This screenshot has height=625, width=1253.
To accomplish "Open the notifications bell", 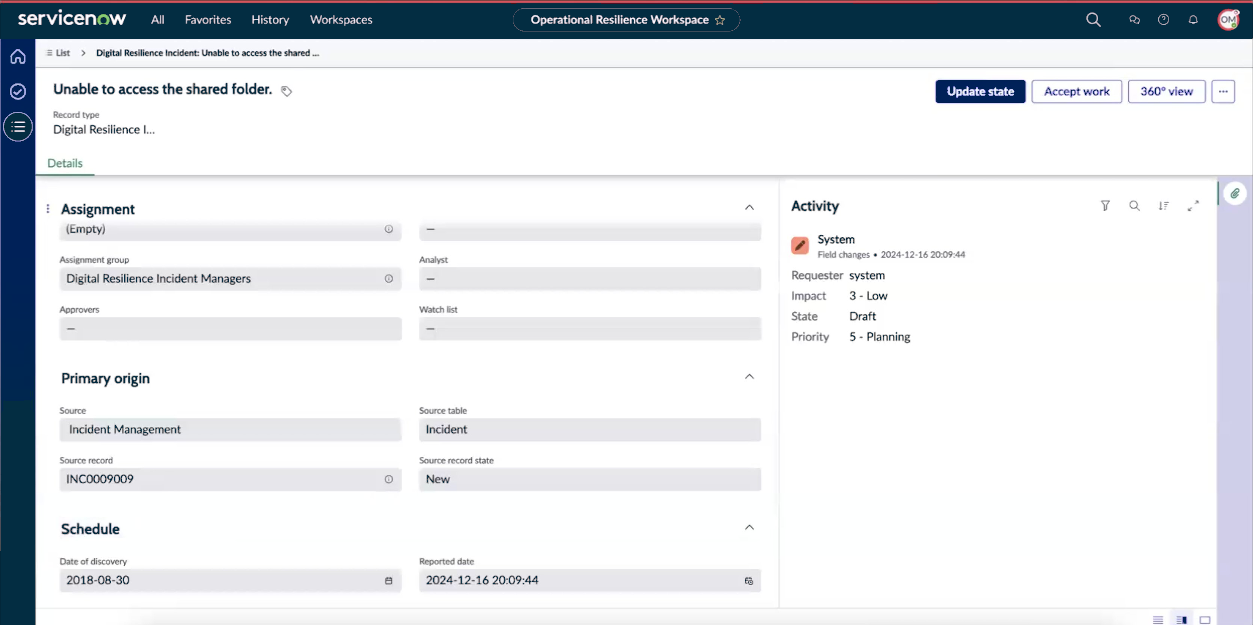I will coord(1193,20).
